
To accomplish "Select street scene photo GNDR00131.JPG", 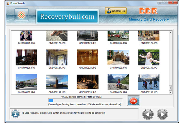I will (x=26, y=82).
